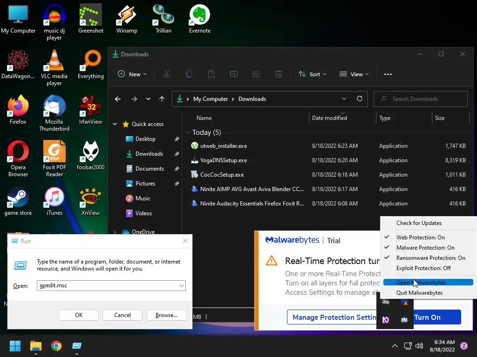Open the View dropdown menu
Viewport: 477px width, 357px height.
click(354, 74)
